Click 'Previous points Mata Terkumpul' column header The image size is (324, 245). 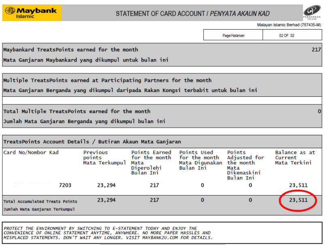point(104,158)
